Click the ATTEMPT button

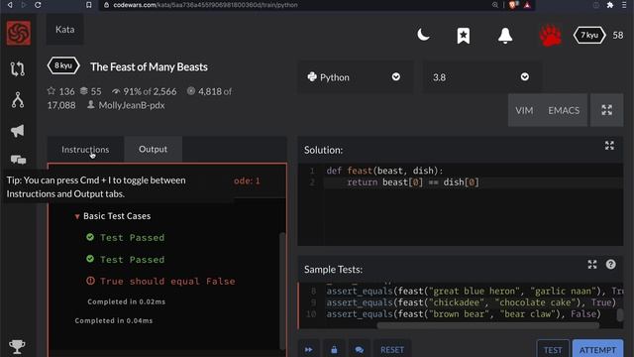(597, 349)
